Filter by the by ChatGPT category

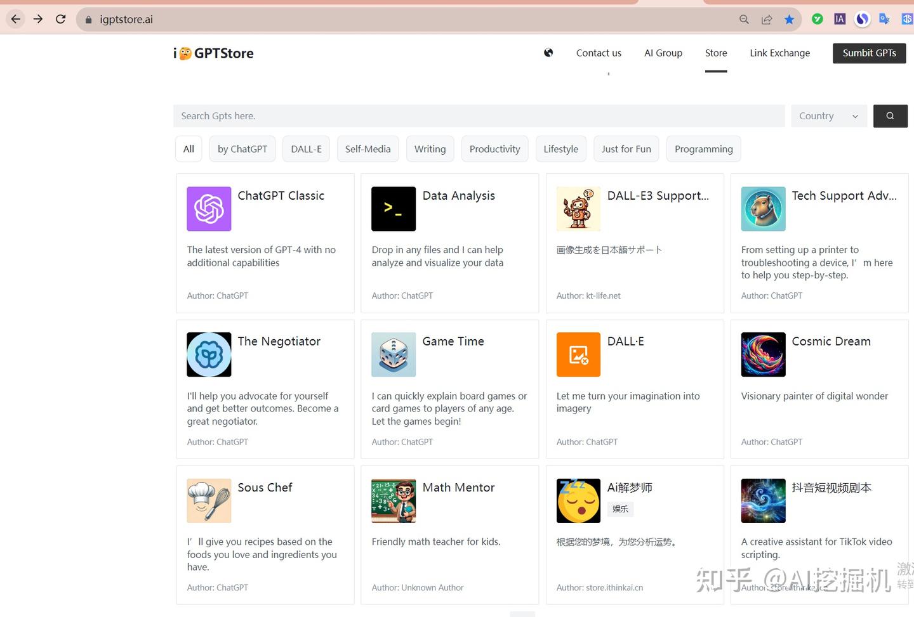242,149
